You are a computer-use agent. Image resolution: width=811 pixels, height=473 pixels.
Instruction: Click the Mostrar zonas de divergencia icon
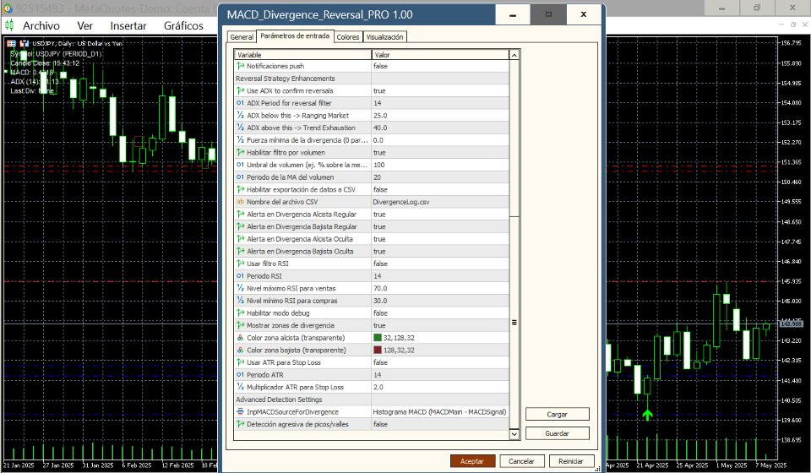coord(240,325)
